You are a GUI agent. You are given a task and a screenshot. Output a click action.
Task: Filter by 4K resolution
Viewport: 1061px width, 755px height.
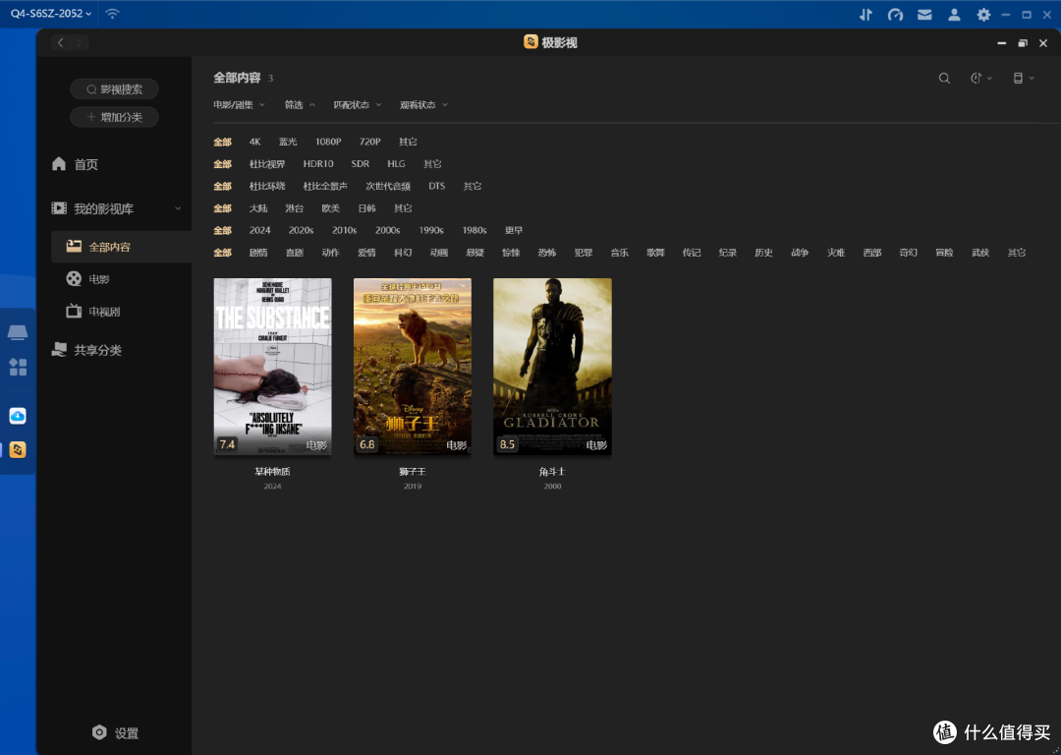pos(254,142)
